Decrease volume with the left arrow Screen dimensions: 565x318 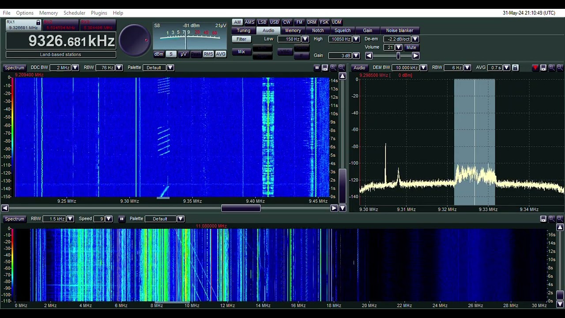[369, 56]
